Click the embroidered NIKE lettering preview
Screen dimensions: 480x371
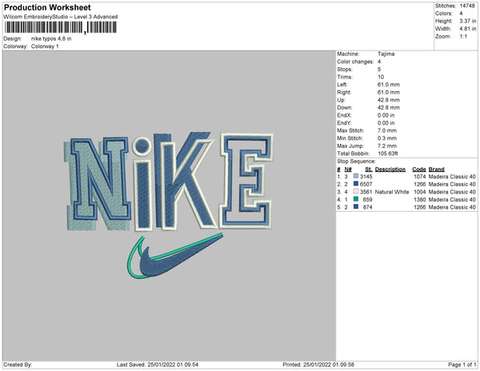pyautogui.click(x=168, y=182)
